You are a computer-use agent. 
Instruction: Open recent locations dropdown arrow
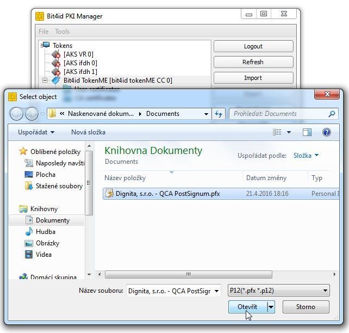(42, 114)
